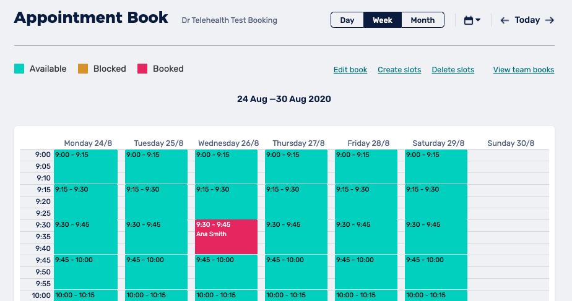Viewport: 572px width, 301px height.
Task: Select Tuesday 25/8 9:30 - 9:45 slot
Action: point(156,237)
